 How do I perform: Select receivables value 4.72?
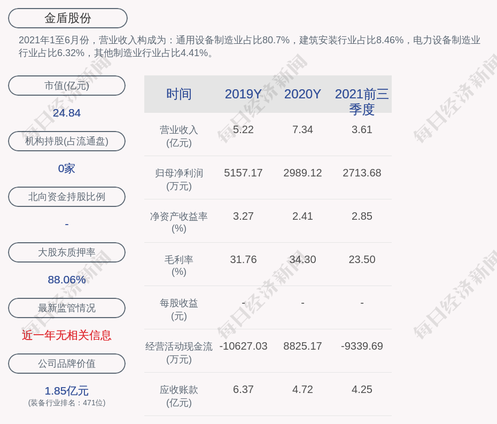[x=302, y=389]
